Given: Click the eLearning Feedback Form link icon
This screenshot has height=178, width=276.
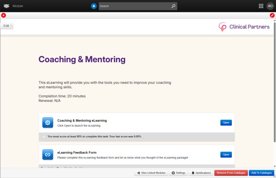Looking at the screenshot, I should [48, 155].
